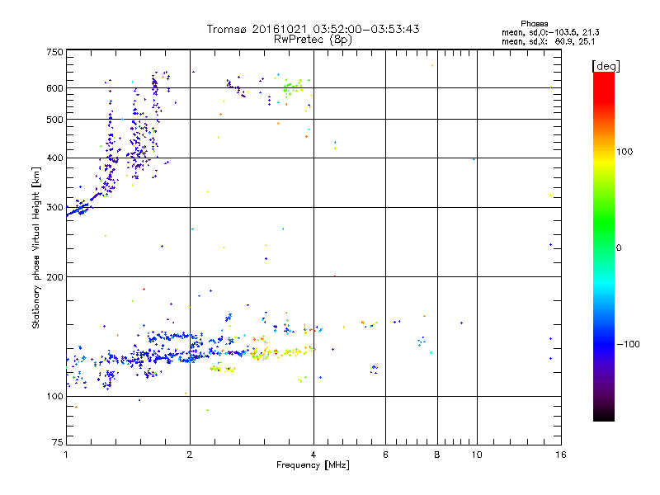Click the colorbar '-100' tick label
This screenshot has width=660, height=495.
(x=628, y=344)
